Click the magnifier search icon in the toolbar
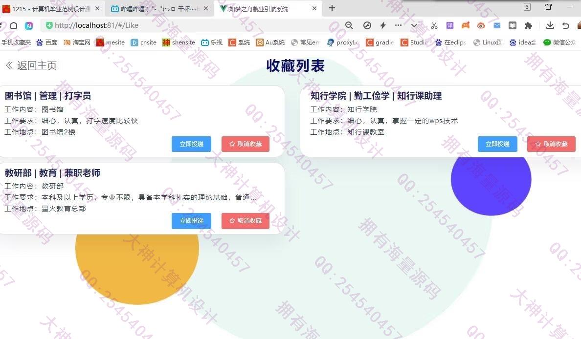 [349, 25]
